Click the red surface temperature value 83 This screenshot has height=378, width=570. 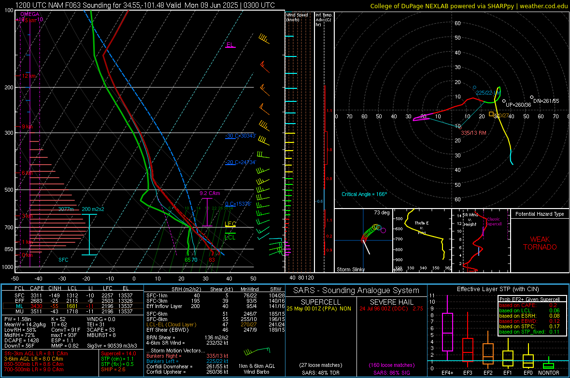click(212, 260)
